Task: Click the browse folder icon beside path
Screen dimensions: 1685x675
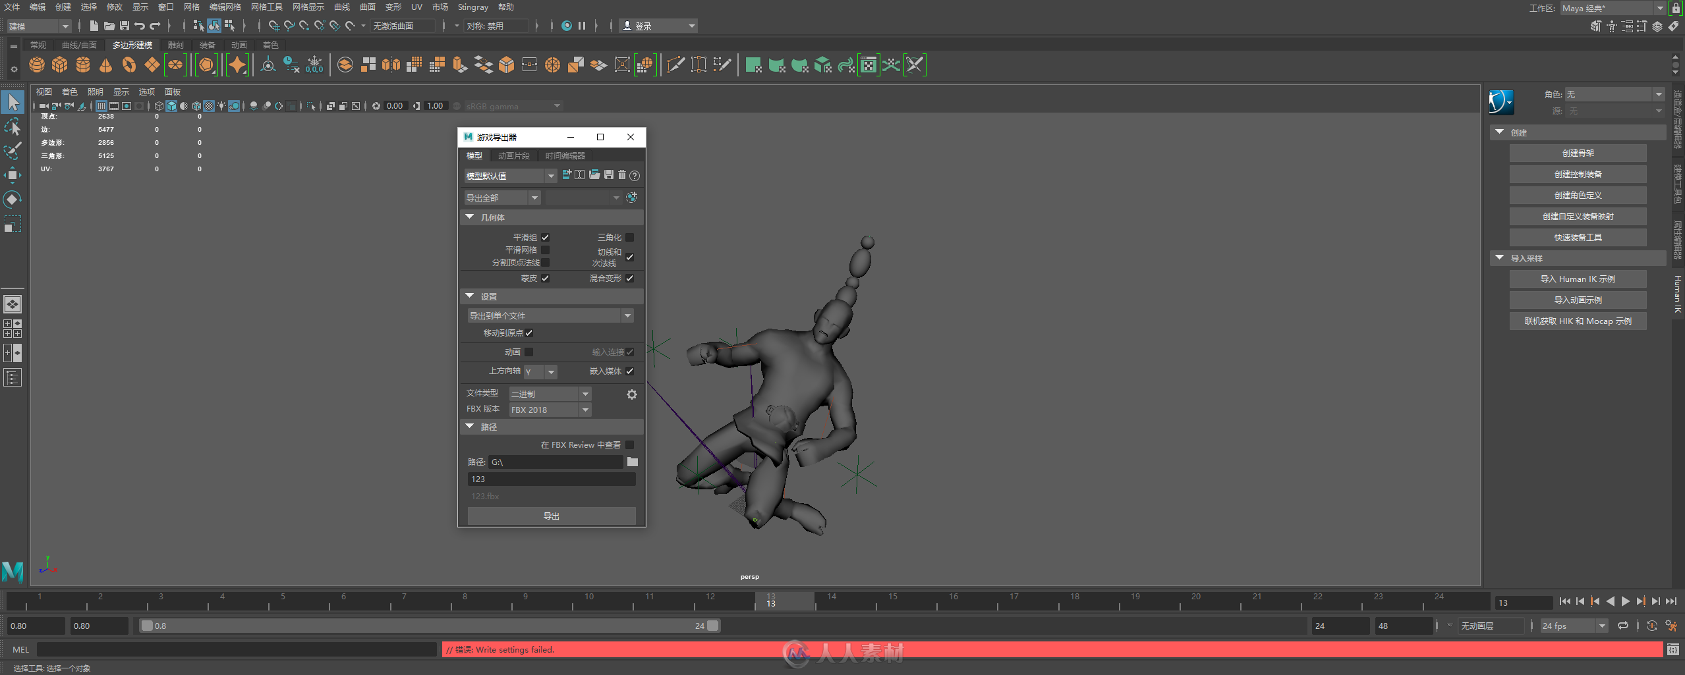Action: [632, 462]
